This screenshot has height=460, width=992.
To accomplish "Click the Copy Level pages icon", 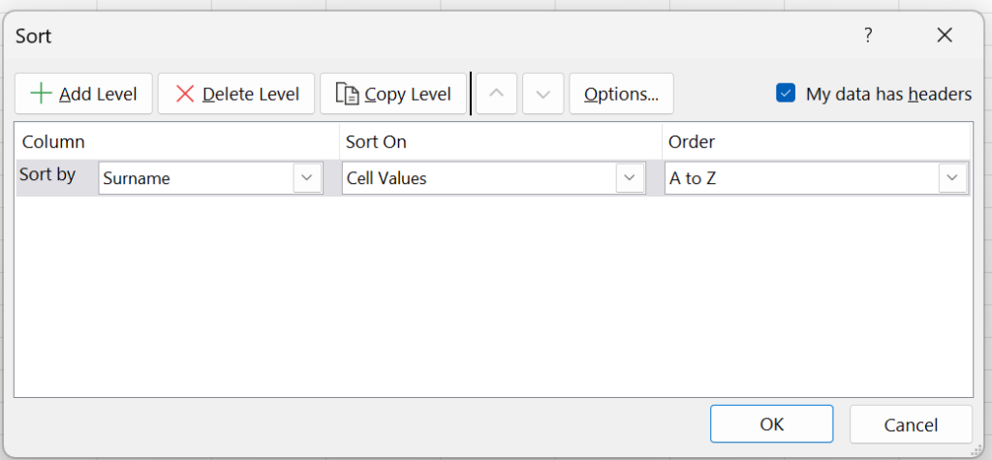I will 346,94.
